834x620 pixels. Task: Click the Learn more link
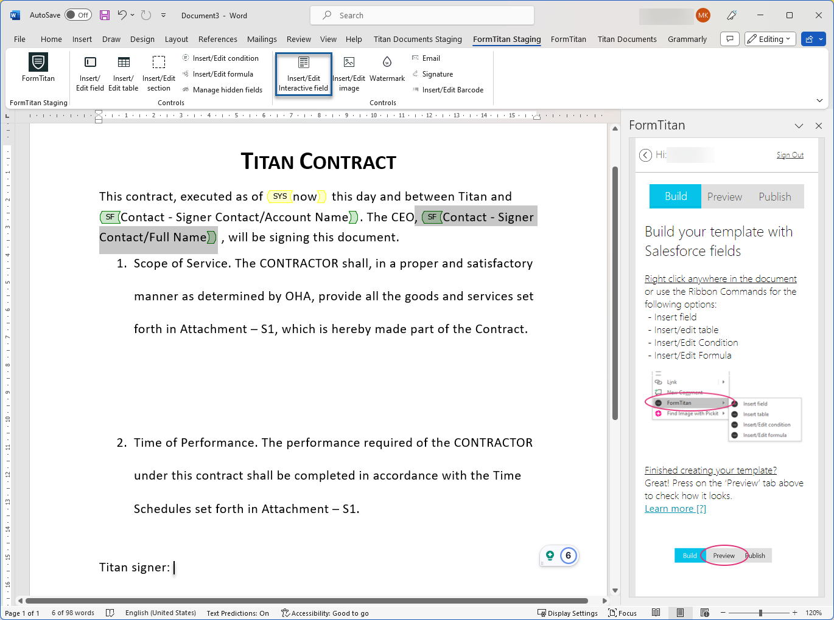click(675, 509)
